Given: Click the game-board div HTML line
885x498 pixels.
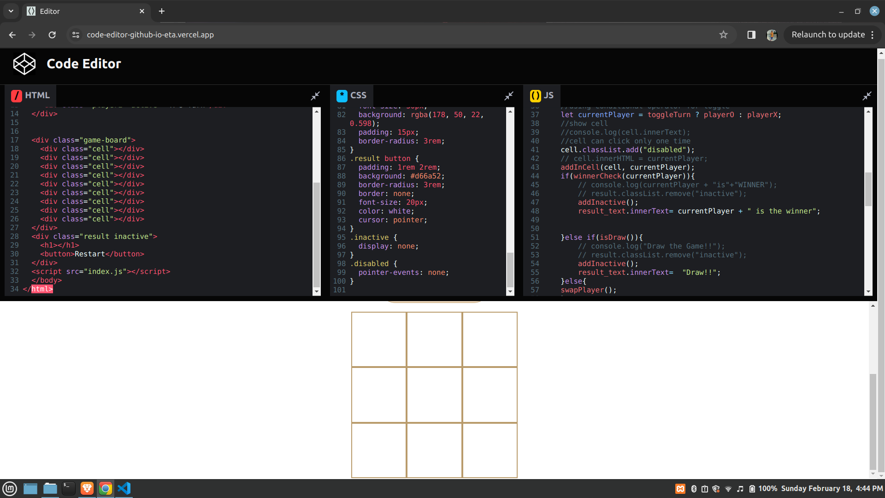Looking at the screenshot, I should [x=83, y=140].
